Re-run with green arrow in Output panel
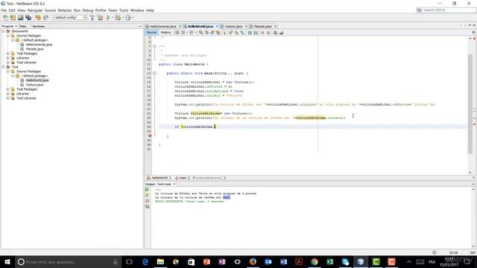477x268 pixels. pyautogui.click(x=148, y=190)
